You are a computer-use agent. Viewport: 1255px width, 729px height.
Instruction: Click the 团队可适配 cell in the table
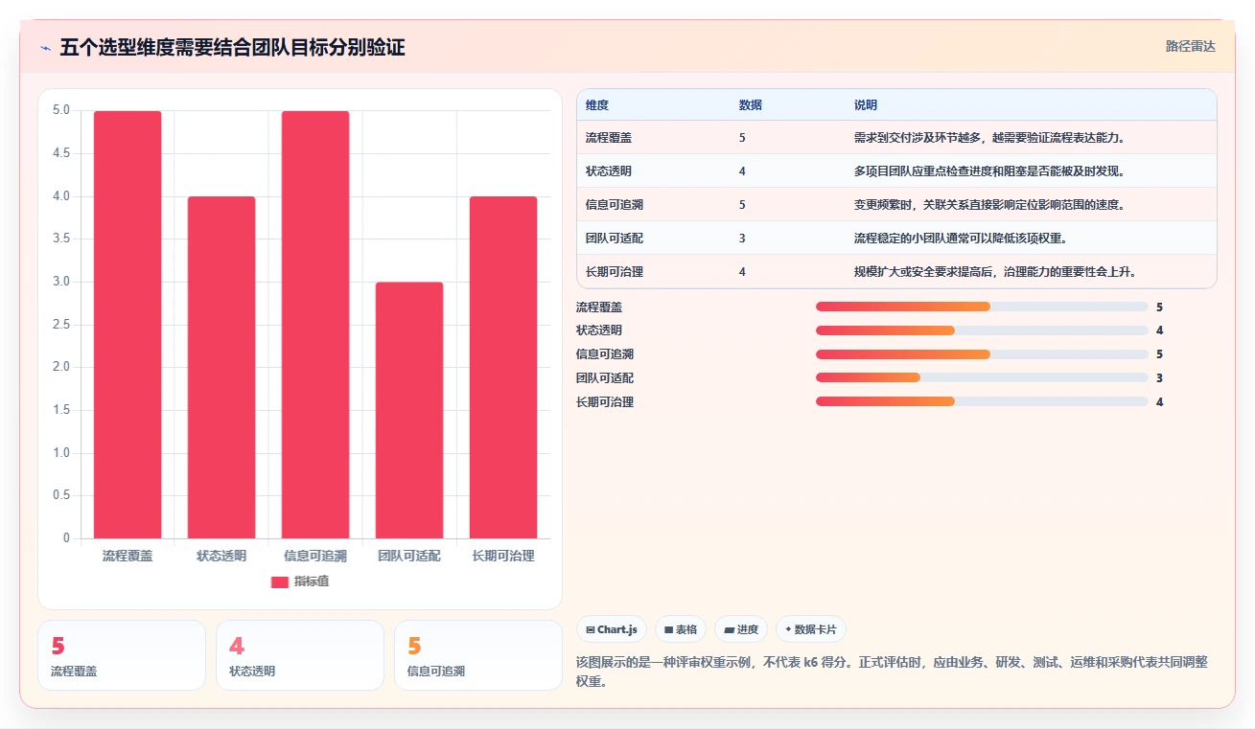(x=615, y=239)
